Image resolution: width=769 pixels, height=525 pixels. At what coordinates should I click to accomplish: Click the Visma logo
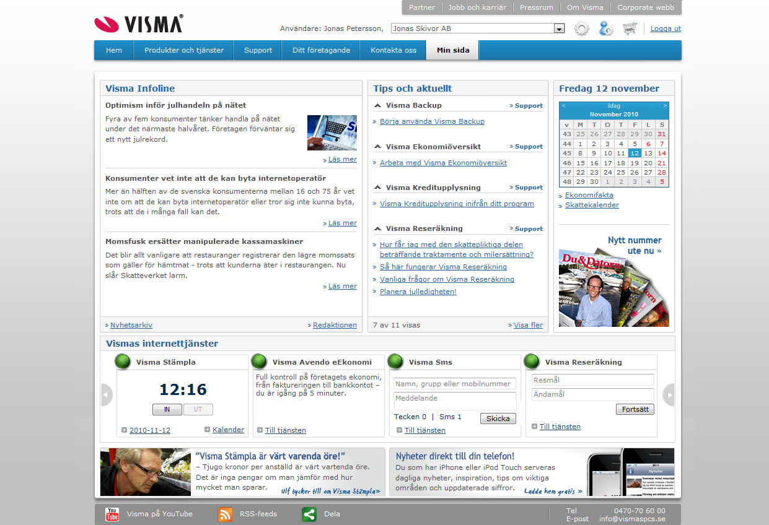pyautogui.click(x=139, y=24)
